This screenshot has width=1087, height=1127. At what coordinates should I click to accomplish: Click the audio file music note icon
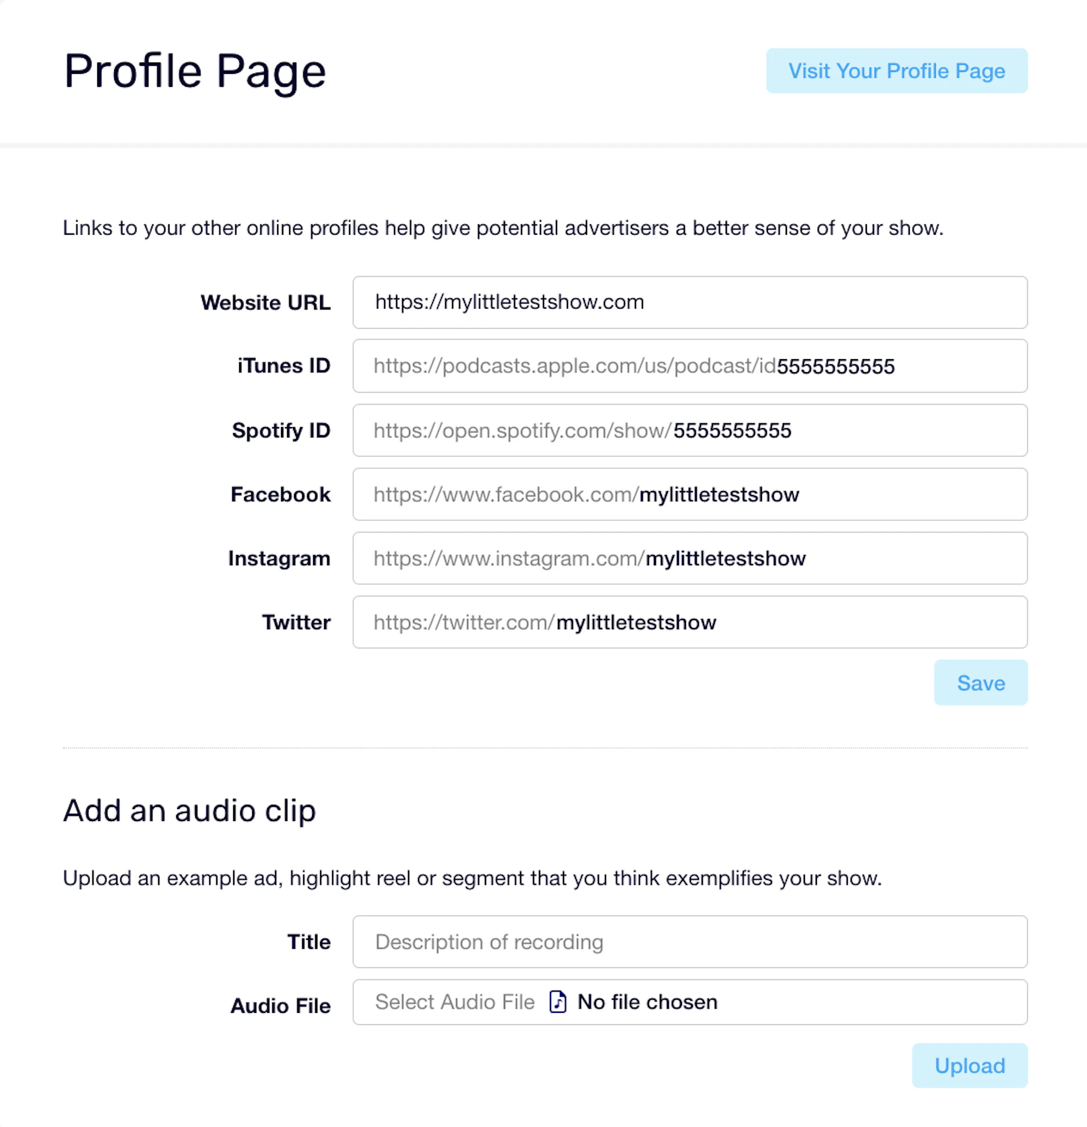pos(557,1001)
